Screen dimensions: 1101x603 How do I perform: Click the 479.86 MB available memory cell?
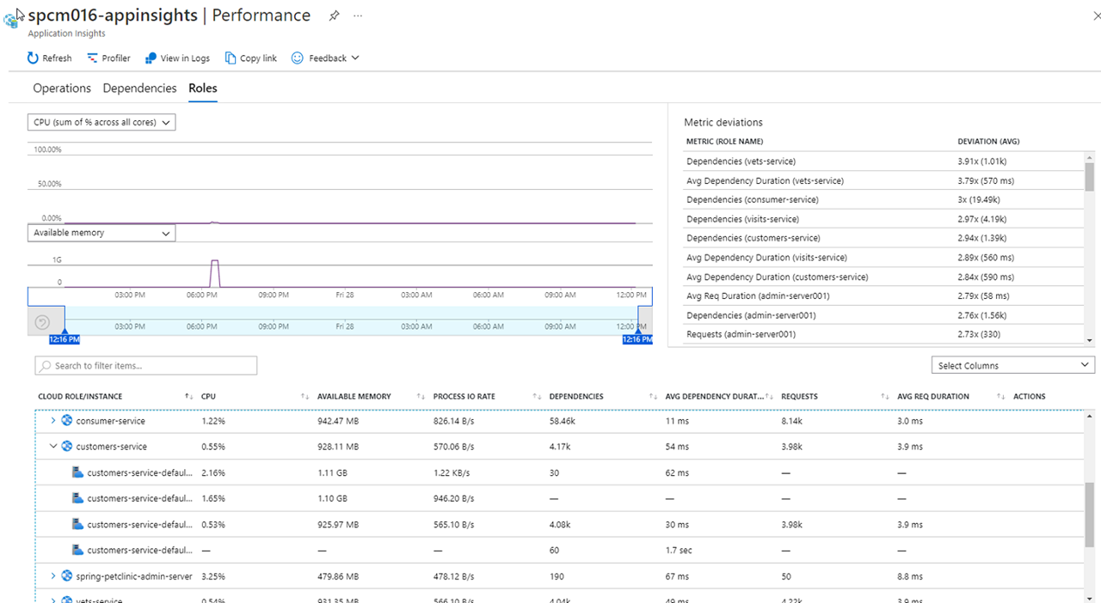click(x=338, y=576)
